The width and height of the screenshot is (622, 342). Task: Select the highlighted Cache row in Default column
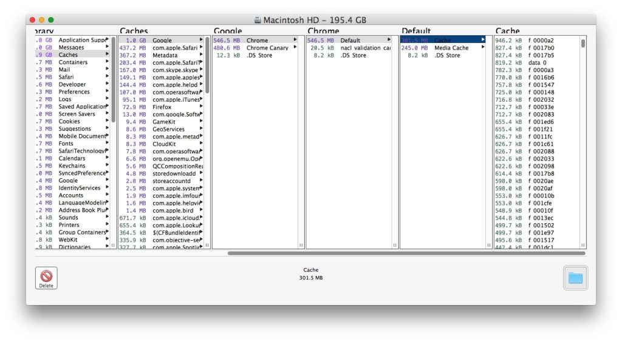[443, 40]
